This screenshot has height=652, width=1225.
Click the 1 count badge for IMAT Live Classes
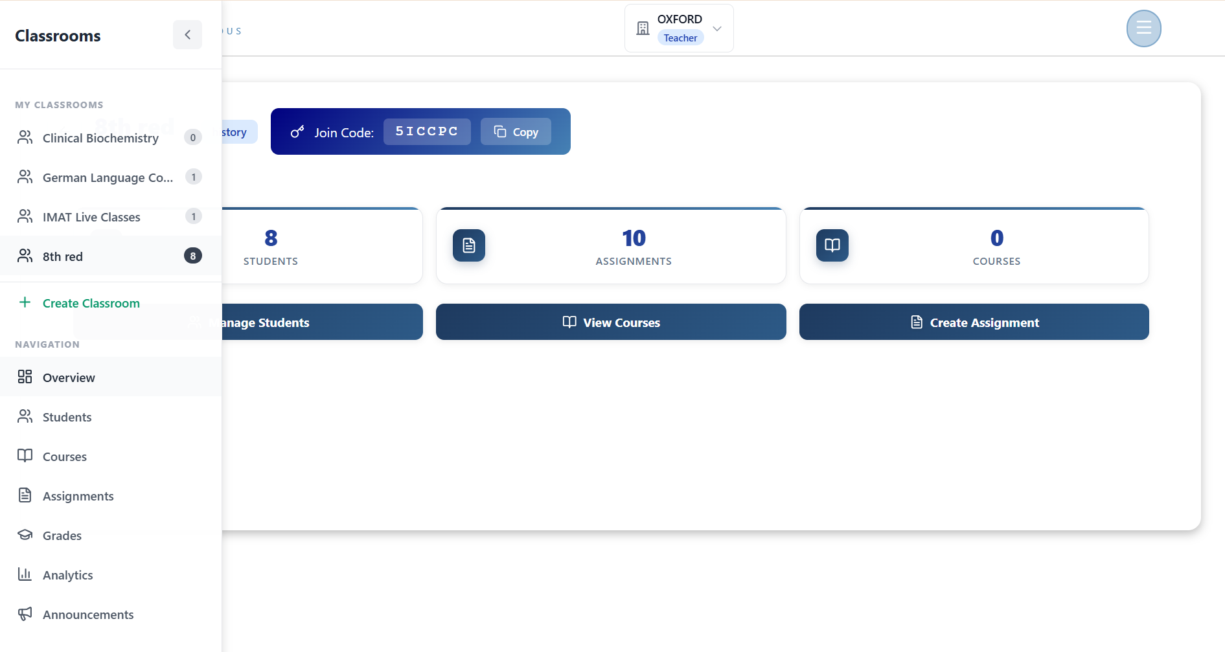[x=193, y=216]
